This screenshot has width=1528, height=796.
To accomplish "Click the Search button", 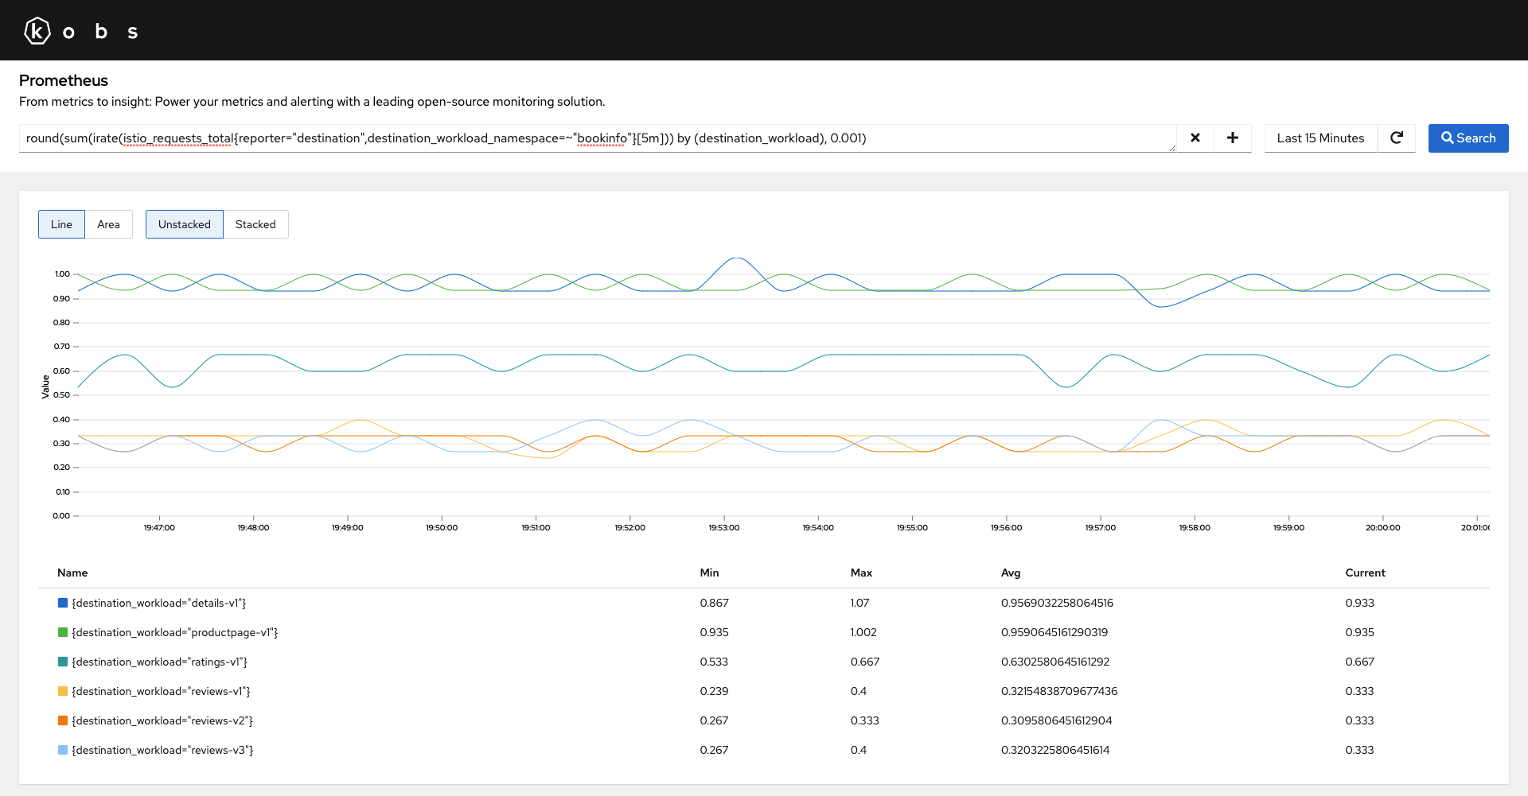I will point(1468,138).
